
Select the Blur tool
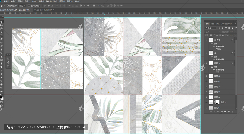click(x=2, y=63)
